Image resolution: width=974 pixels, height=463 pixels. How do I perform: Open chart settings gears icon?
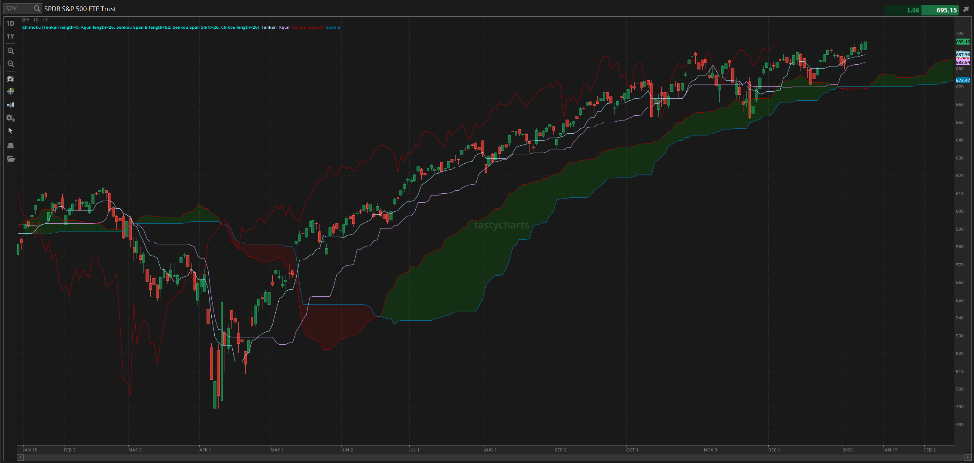(11, 118)
